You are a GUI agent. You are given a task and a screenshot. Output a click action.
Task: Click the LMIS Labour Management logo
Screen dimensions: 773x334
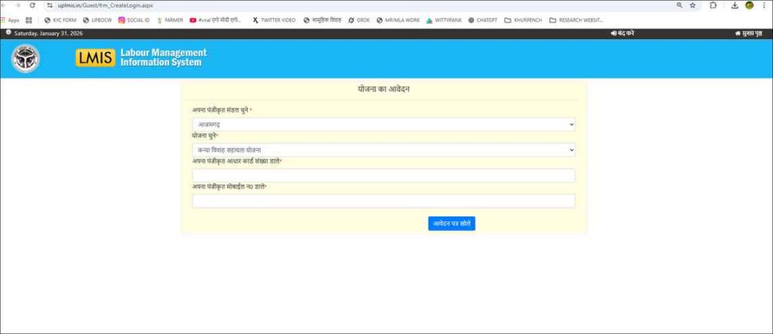[141, 57]
